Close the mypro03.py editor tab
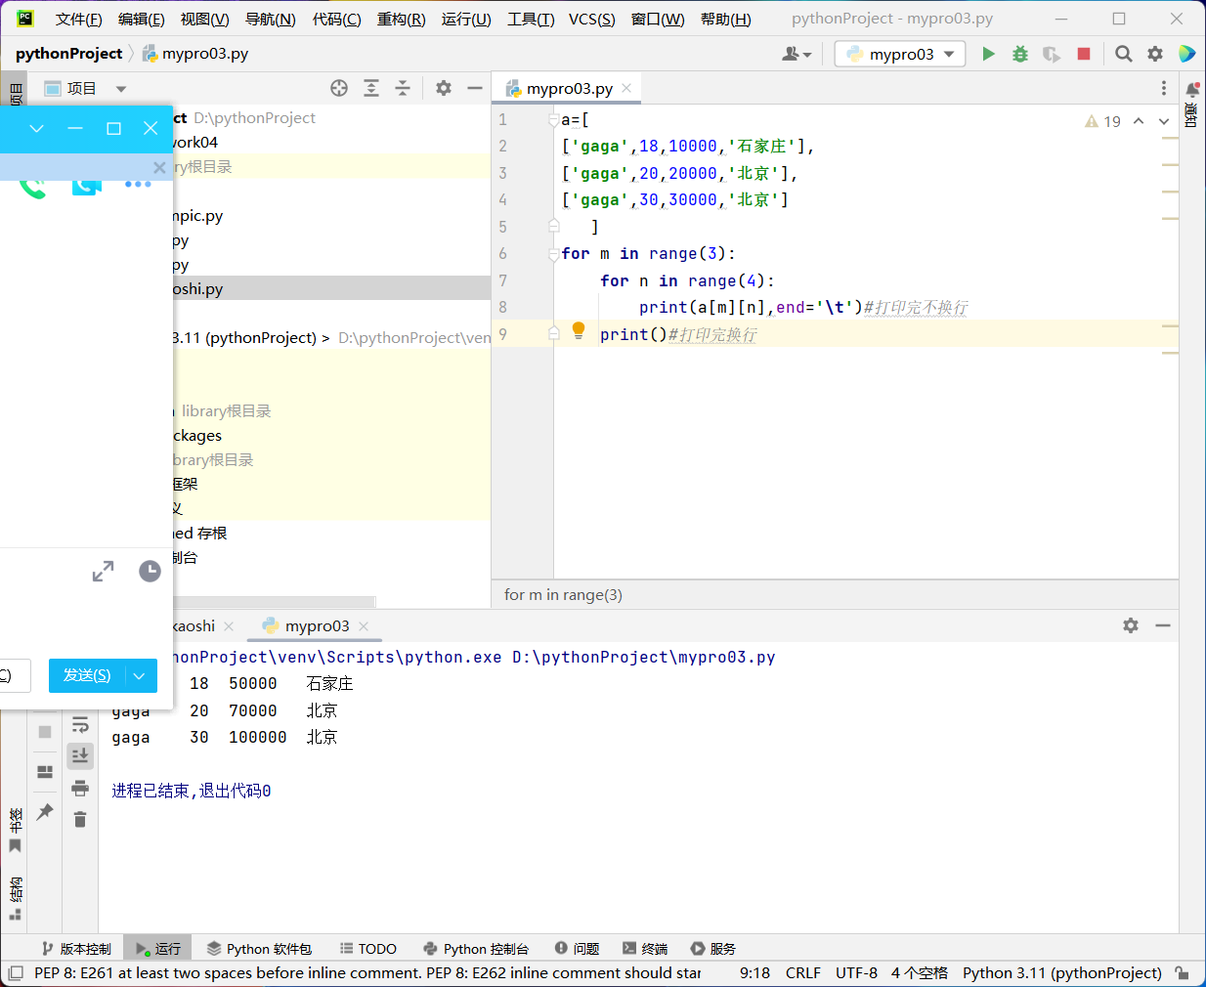1206x987 pixels. tap(626, 88)
